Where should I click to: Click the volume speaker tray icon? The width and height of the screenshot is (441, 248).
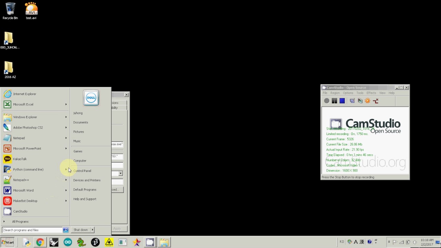tap(415, 242)
